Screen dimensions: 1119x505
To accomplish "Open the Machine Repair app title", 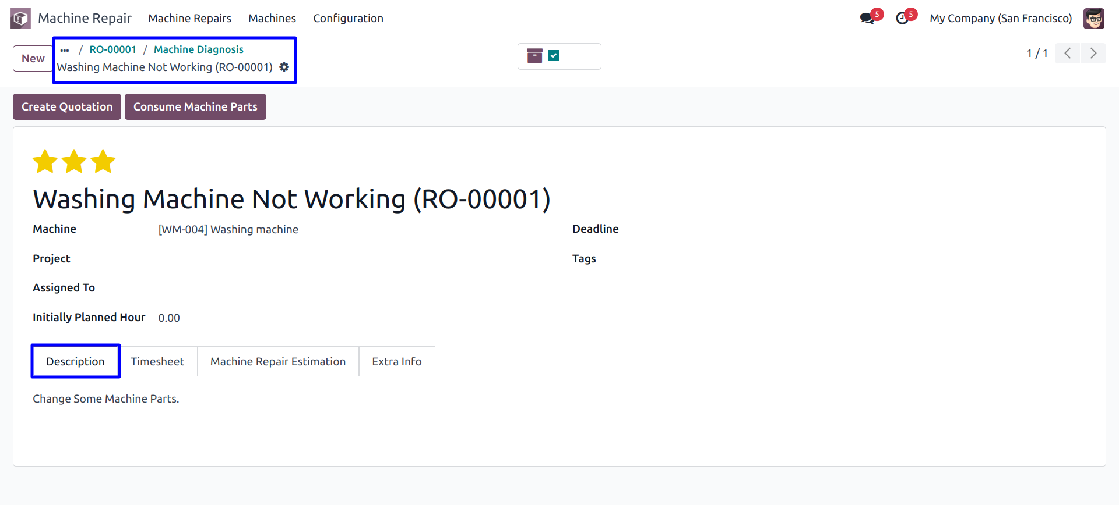I will click(85, 18).
